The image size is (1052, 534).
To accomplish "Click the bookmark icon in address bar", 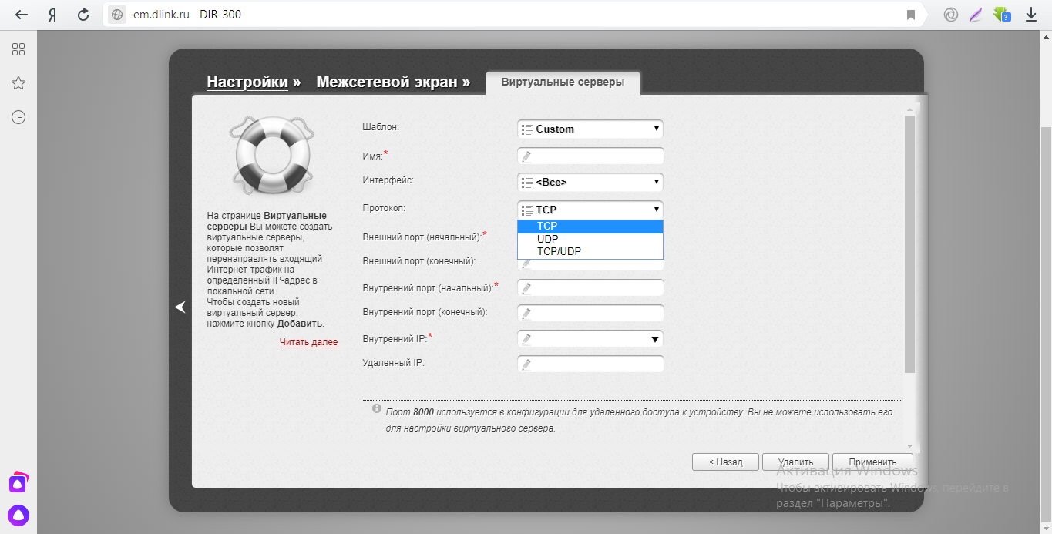I will point(910,15).
